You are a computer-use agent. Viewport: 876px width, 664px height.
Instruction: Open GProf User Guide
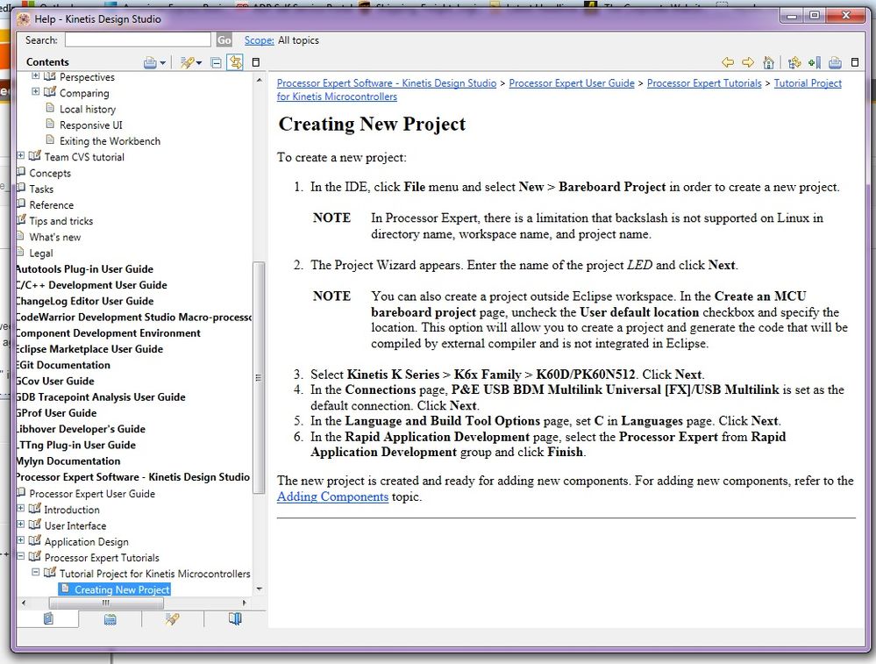click(56, 413)
